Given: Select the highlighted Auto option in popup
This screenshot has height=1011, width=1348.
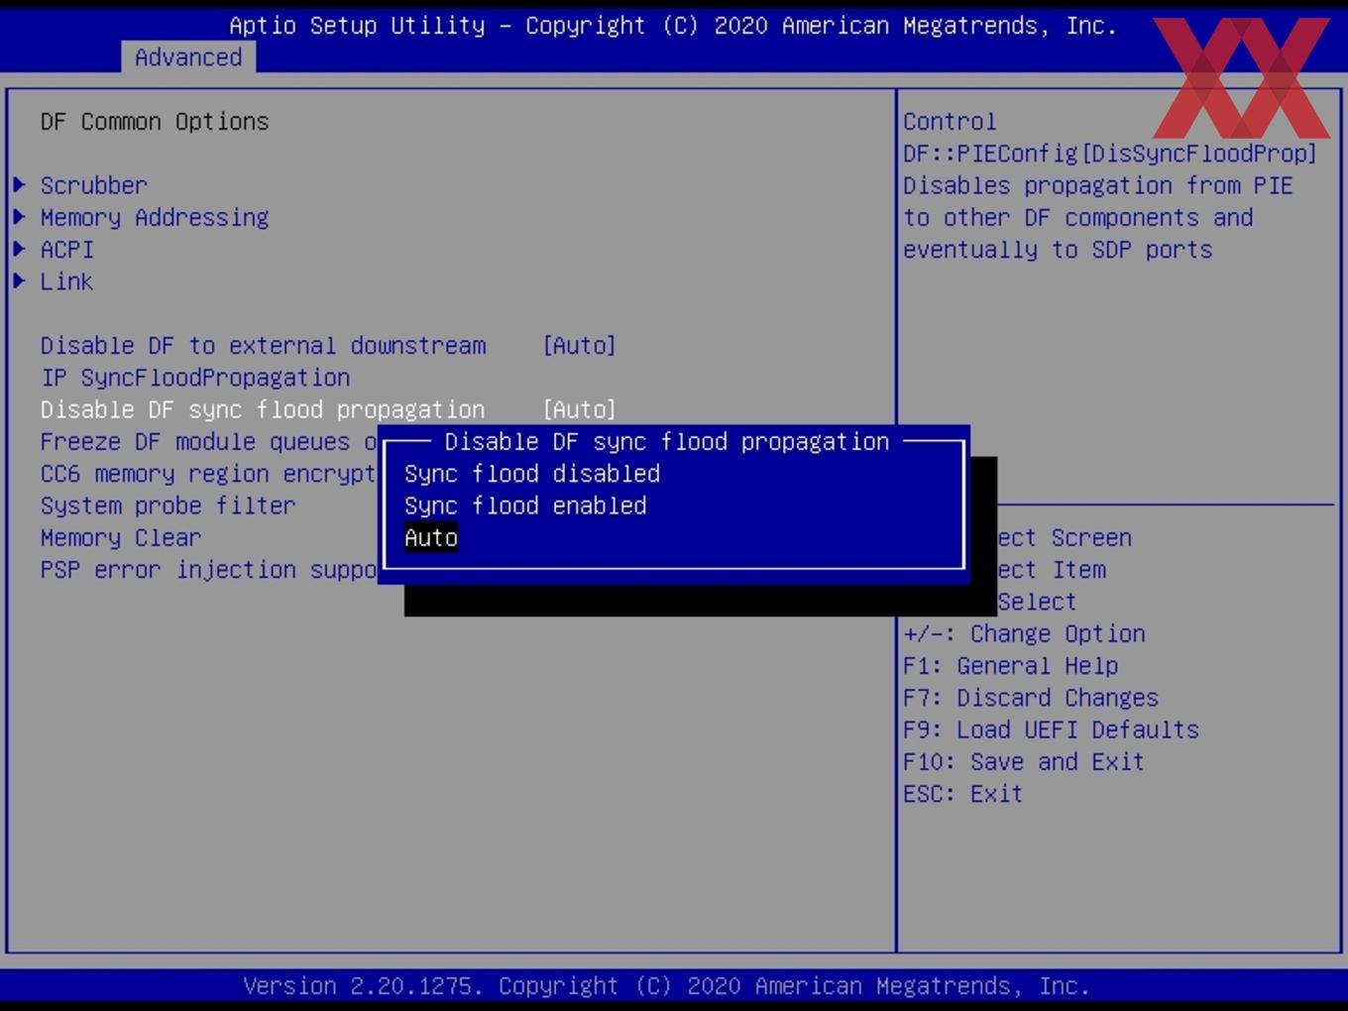Looking at the screenshot, I should pos(431,538).
